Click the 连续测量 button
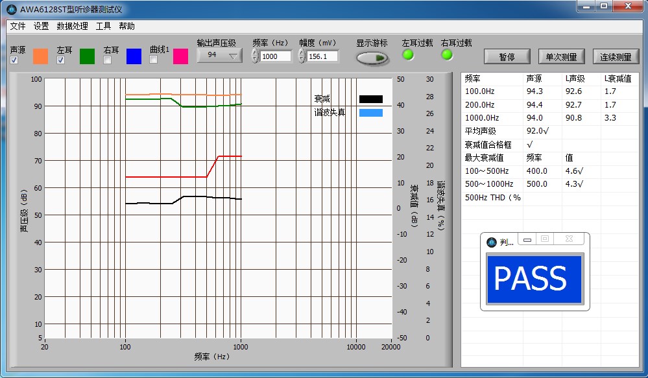Image resolution: width=648 pixels, height=378 pixels. pos(616,57)
